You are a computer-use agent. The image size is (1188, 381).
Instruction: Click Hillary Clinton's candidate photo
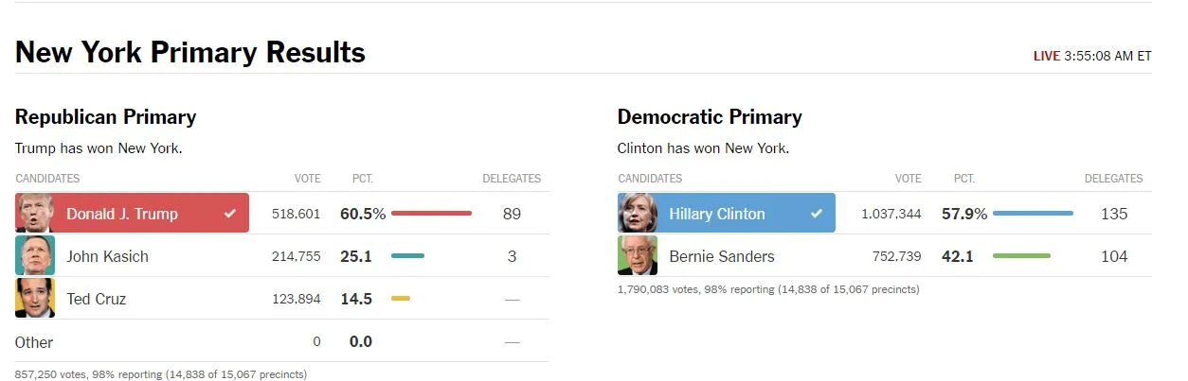coord(638,214)
